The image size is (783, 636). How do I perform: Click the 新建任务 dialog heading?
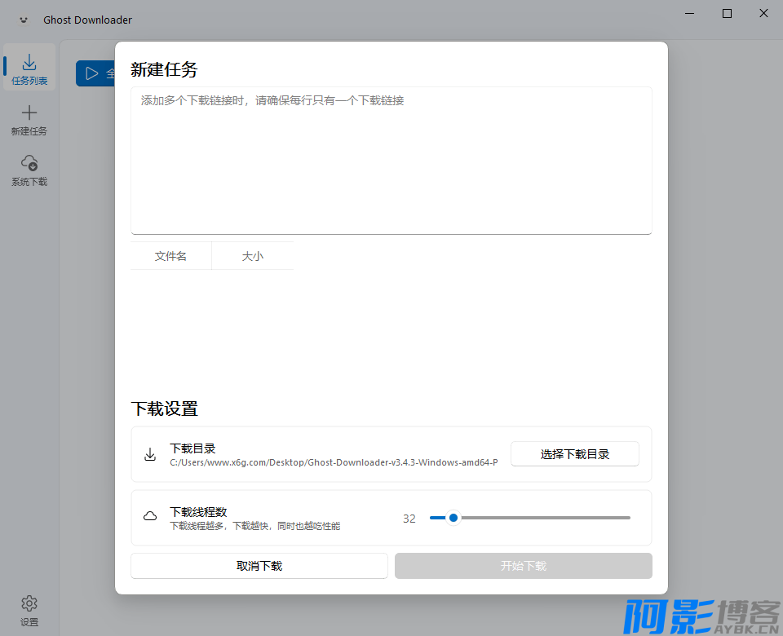[x=164, y=68]
